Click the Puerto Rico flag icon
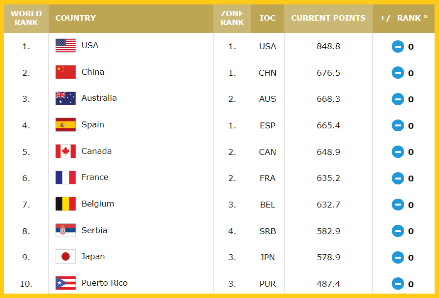This screenshot has width=439, height=298. tap(65, 283)
